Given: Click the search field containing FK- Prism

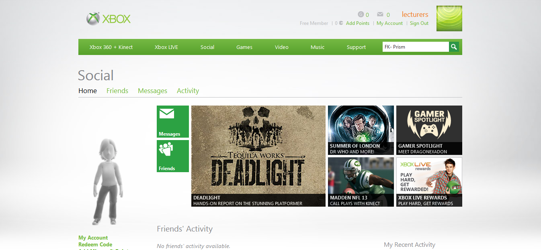Looking at the screenshot, I should [x=416, y=47].
